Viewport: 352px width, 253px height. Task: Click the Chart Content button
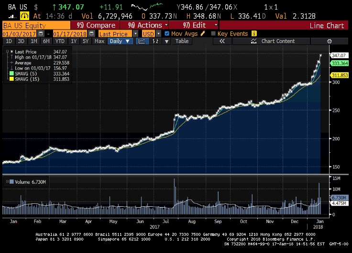point(271,41)
